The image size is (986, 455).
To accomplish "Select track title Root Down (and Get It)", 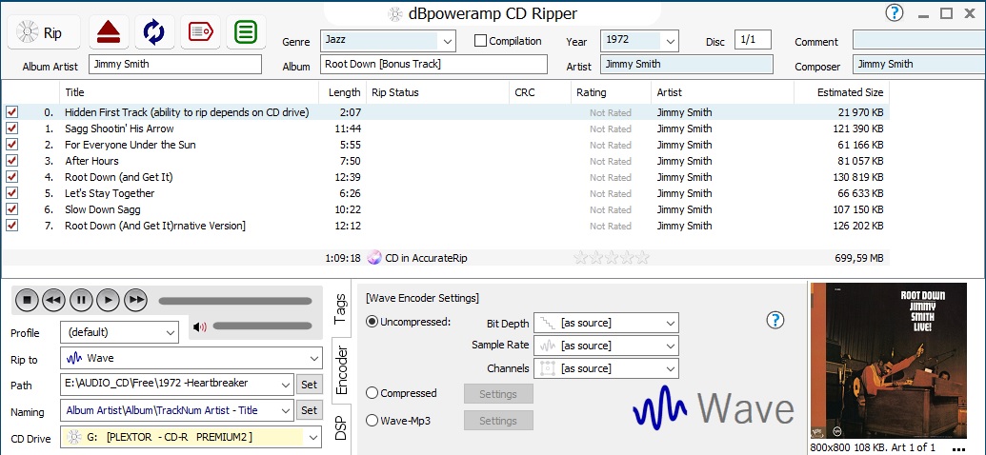I will (119, 177).
